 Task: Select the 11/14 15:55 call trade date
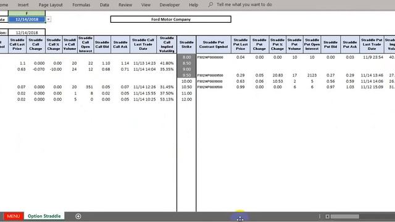tap(143, 93)
